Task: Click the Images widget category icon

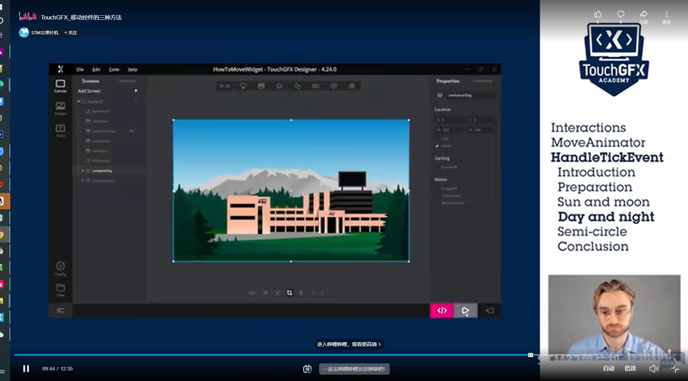Action: [261, 86]
